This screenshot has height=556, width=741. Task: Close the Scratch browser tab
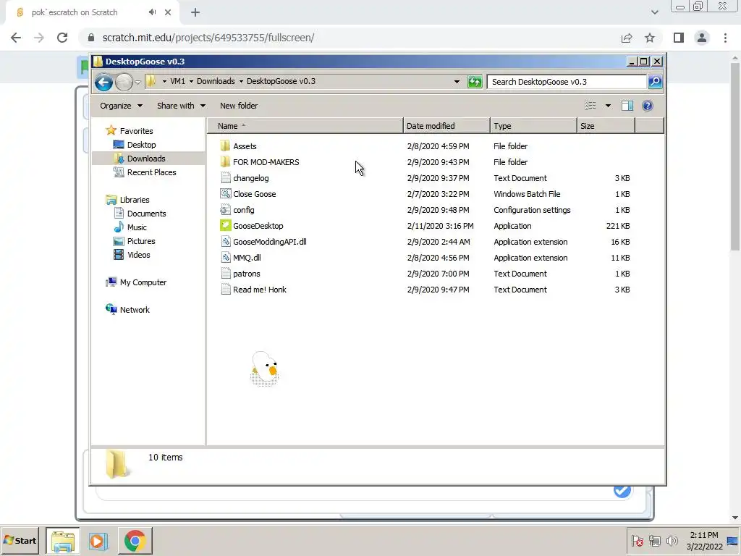(168, 12)
